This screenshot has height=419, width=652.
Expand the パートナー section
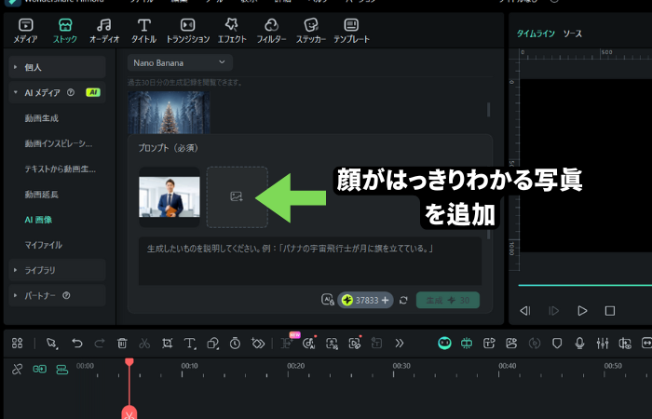(x=57, y=295)
